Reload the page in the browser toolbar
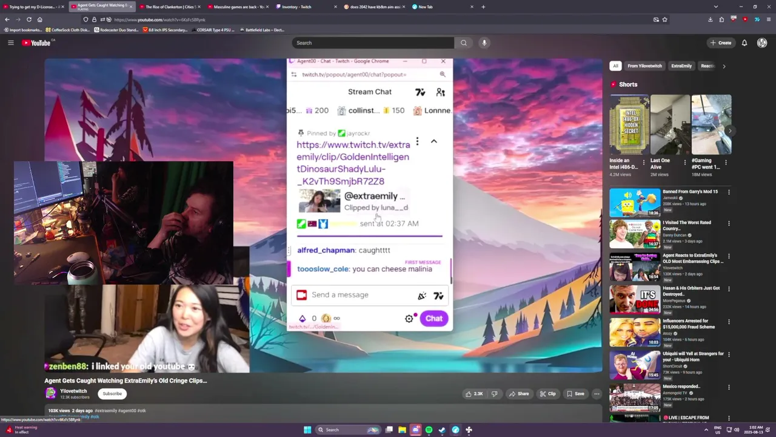The width and height of the screenshot is (776, 437). (x=28, y=19)
